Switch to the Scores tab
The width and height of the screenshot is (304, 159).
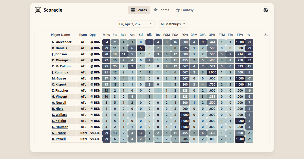pyautogui.click(x=139, y=10)
